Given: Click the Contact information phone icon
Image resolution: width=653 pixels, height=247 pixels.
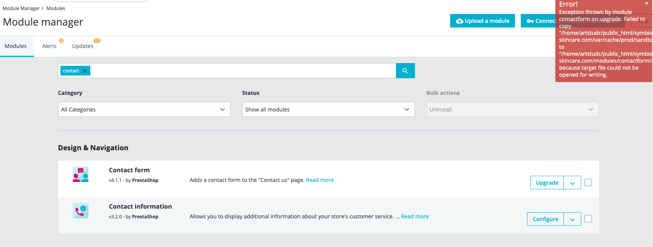Looking at the screenshot, I should pyautogui.click(x=81, y=211).
